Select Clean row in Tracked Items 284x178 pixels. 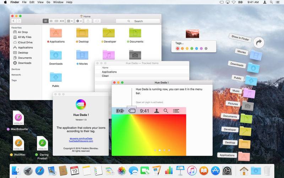pyautogui.click(x=142, y=76)
